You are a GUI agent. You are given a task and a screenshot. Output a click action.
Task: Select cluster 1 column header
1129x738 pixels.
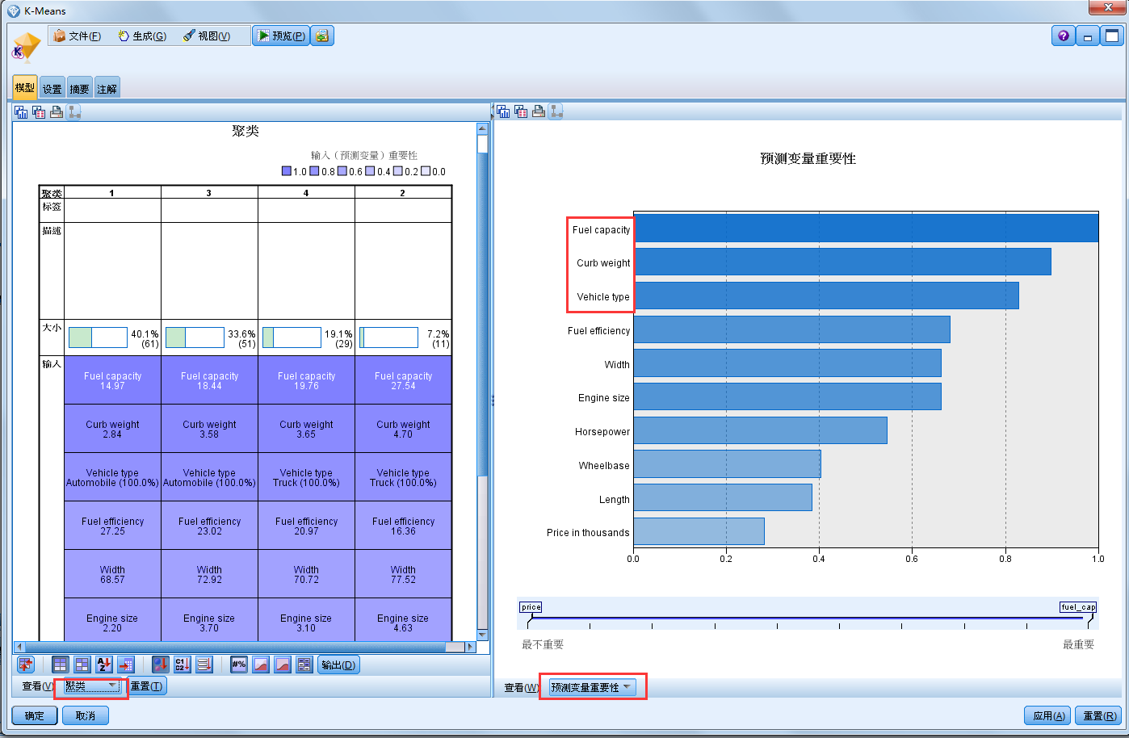coord(112,193)
